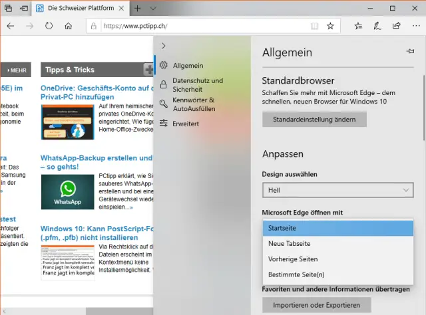Select Neue Tabseite option

coord(338,244)
